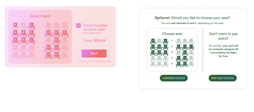Image resolution: width=254 pixels, height=112 pixels.
Task: Choose pink seat 3E
Action: click(56, 39)
